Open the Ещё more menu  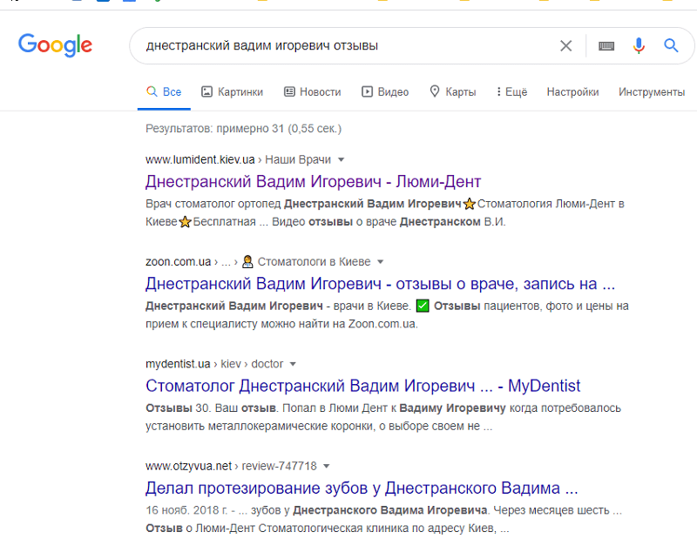(511, 91)
